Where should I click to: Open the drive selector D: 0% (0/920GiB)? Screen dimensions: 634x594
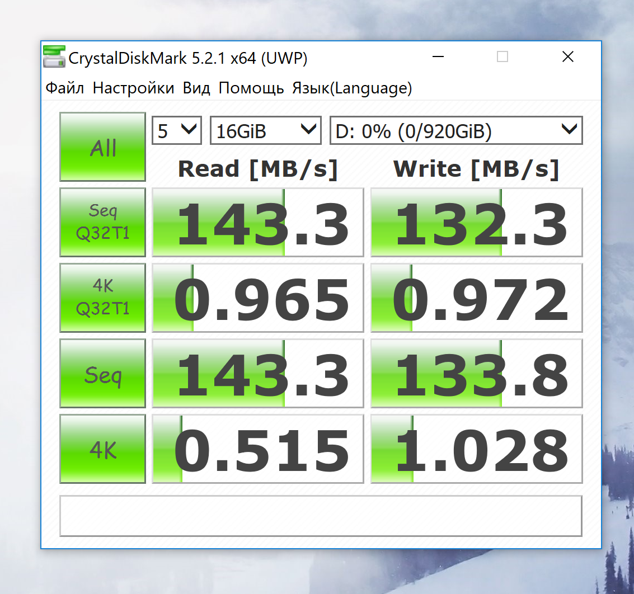(456, 130)
